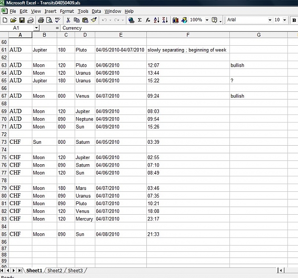298x278 pixels.
Task: Open the View menu
Action: [x=36, y=11]
